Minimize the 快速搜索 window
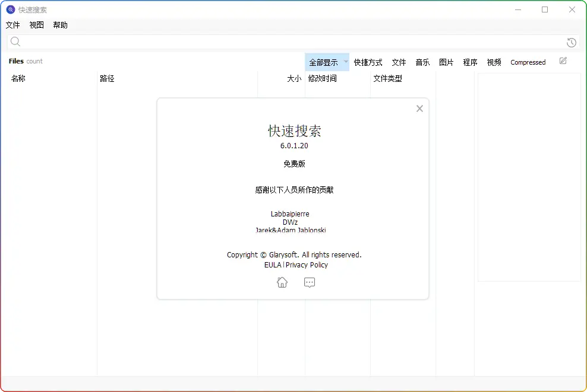 [518, 9]
